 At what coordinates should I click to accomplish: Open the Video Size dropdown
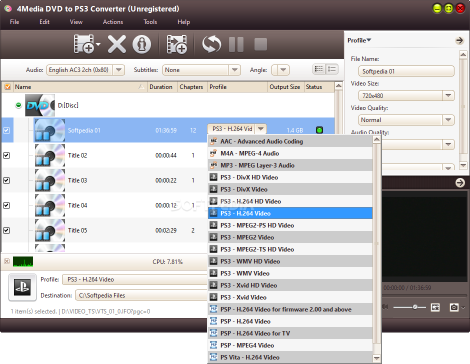(448, 95)
